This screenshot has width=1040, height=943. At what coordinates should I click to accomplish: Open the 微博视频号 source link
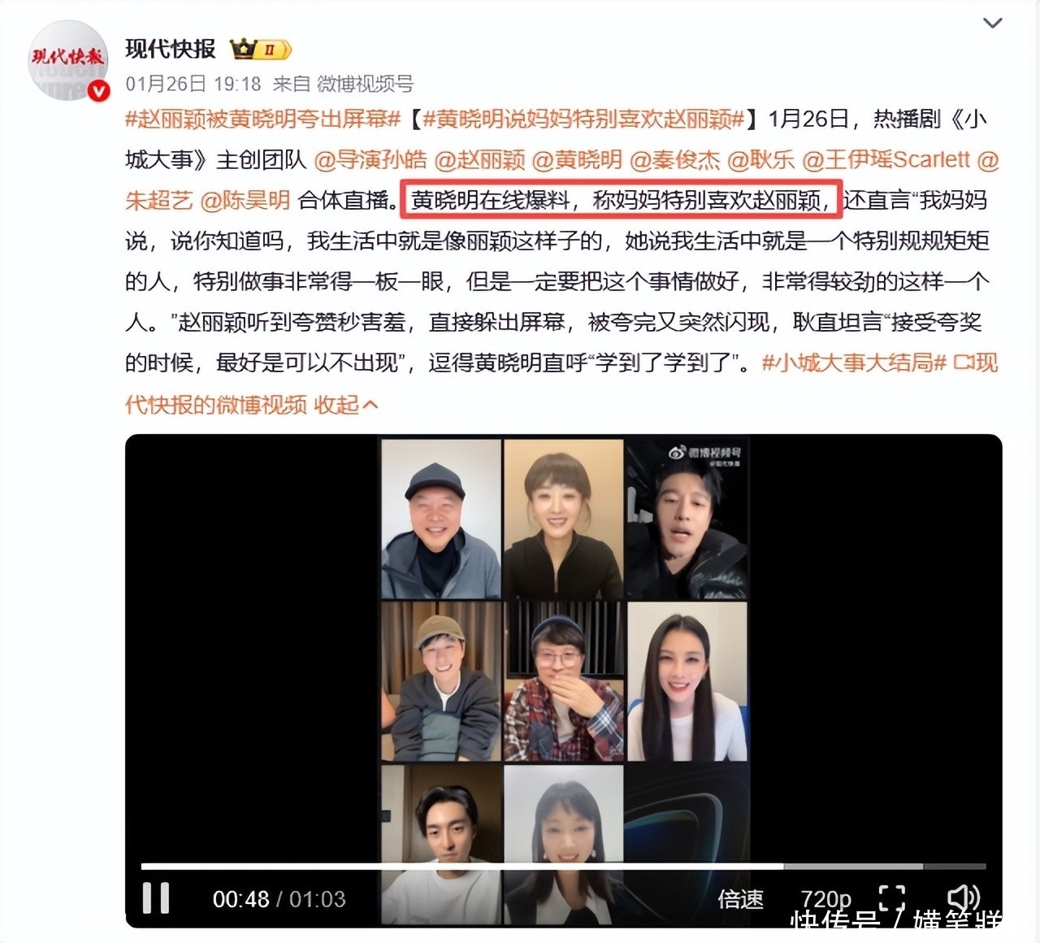[x=365, y=84]
